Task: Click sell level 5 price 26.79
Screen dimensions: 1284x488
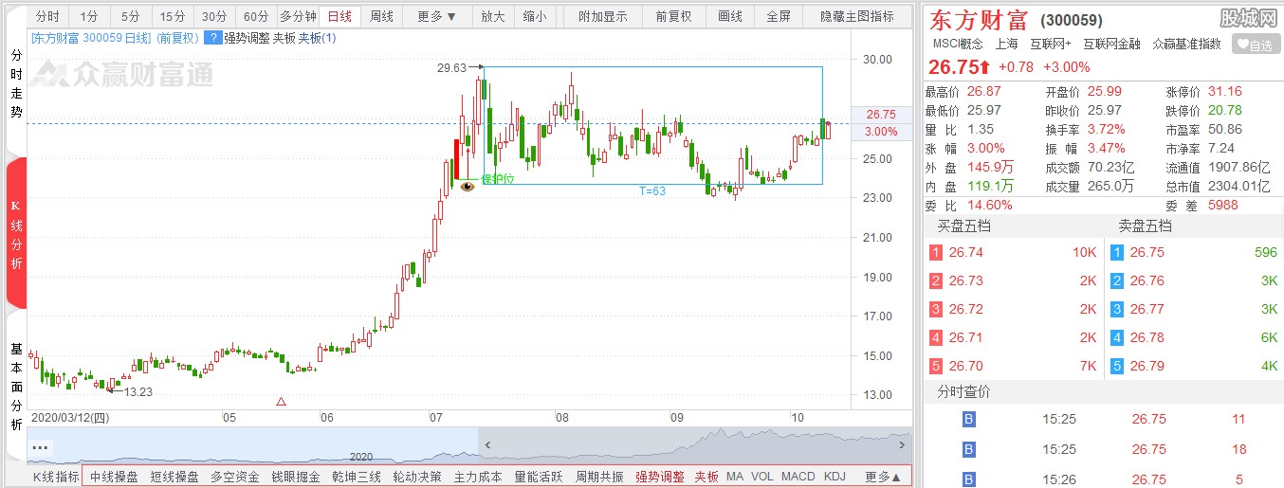Action: click(x=1148, y=366)
